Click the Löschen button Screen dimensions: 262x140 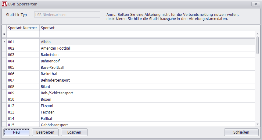[74, 132]
